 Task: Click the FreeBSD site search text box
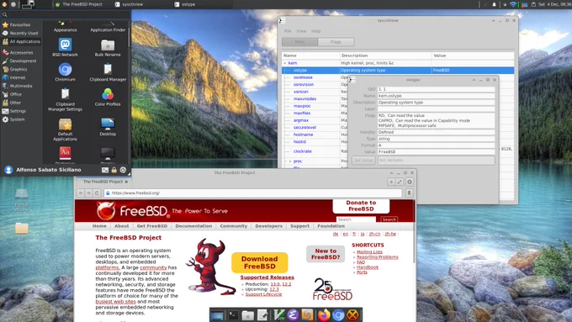pos(356,219)
